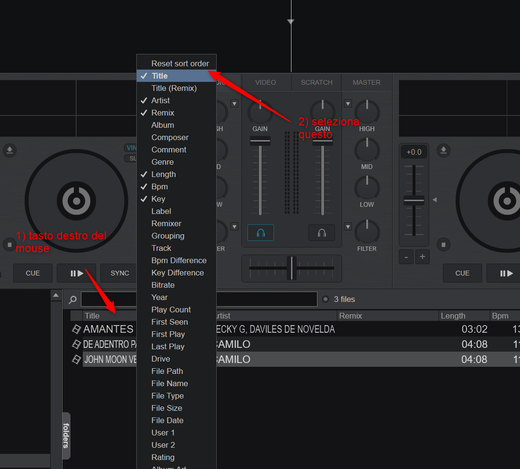Uncheck the Title column option
520x469 pixels.
click(176, 76)
